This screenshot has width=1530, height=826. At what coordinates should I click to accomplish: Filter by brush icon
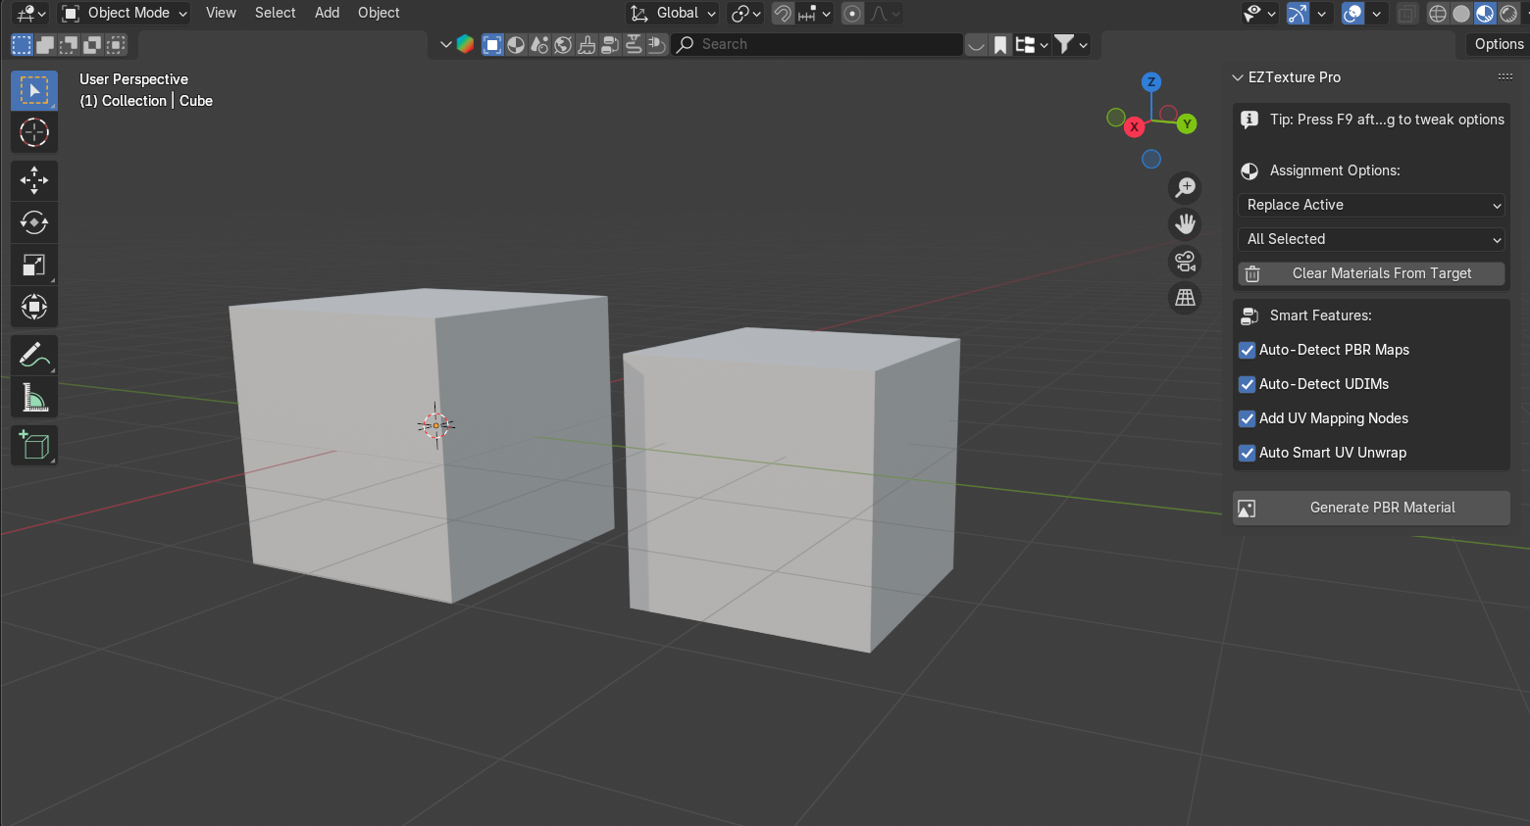coord(586,44)
